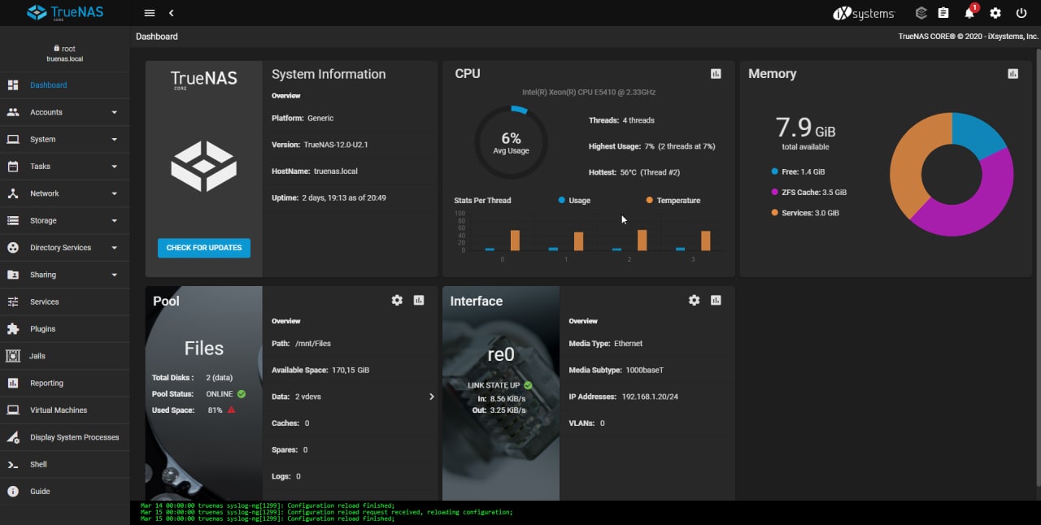Open the Services menu item
This screenshot has height=525, width=1041.
pyautogui.click(x=65, y=302)
